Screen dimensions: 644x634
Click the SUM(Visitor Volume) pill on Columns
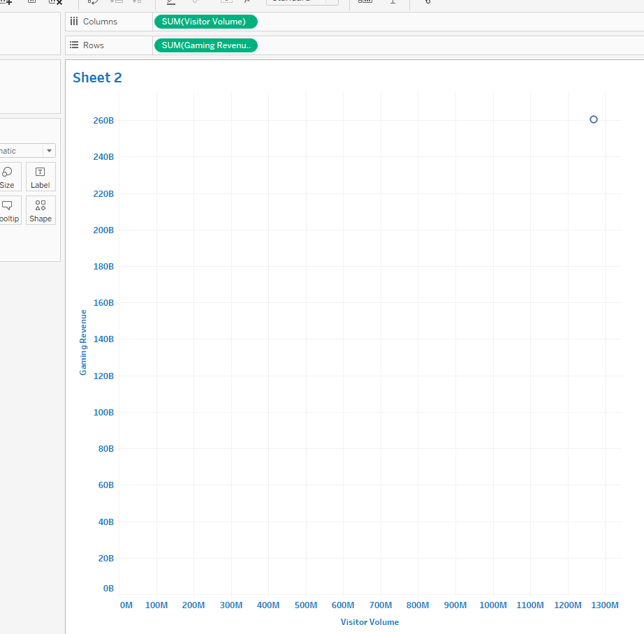point(206,22)
